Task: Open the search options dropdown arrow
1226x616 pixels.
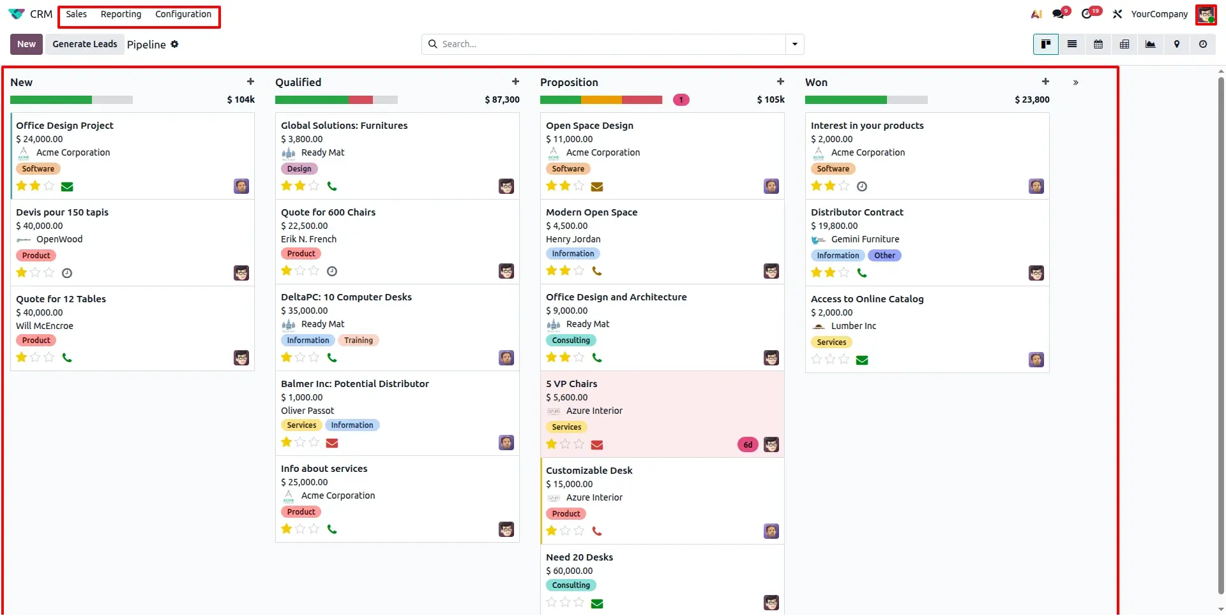Action: click(795, 44)
